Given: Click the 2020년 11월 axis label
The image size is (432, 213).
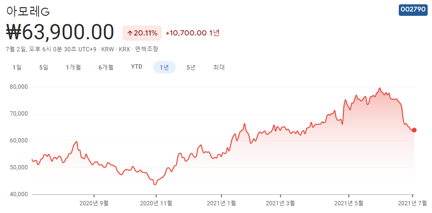Looking at the screenshot, I should point(156,203).
